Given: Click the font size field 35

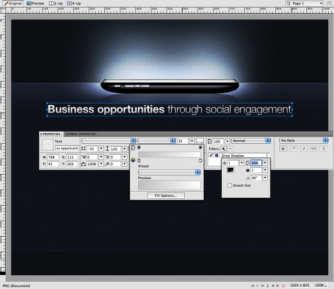Looking at the screenshot, I should [x=183, y=141].
